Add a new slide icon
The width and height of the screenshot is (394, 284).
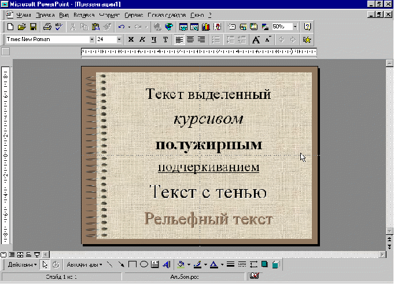point(231,27)
